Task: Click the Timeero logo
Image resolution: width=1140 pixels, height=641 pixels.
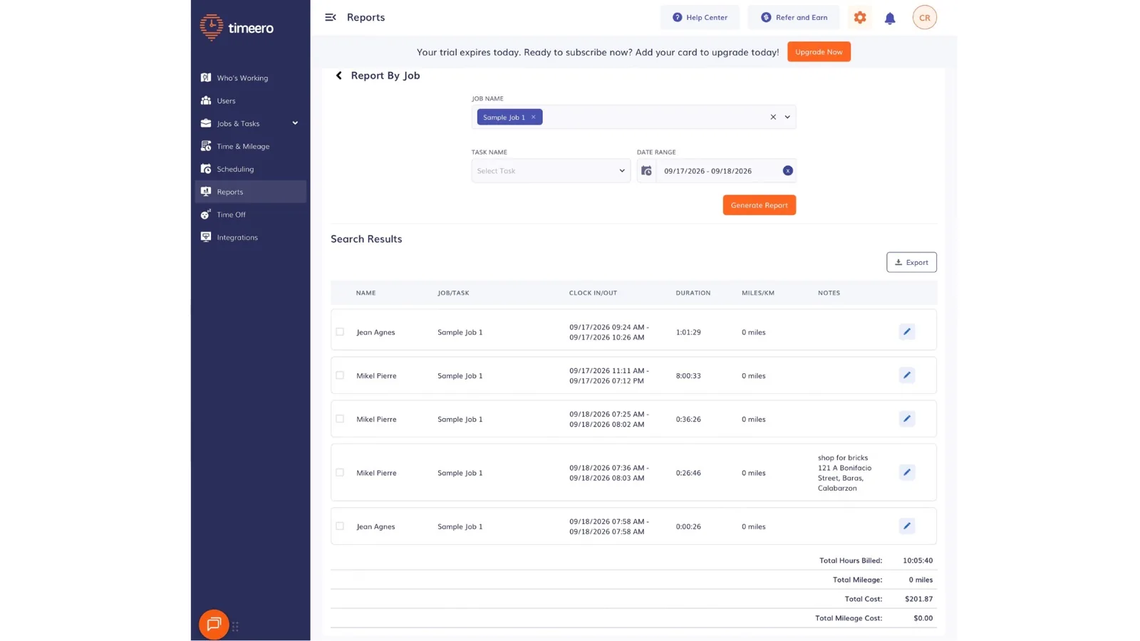Action: pyautogui.click(x=237, y=28)
